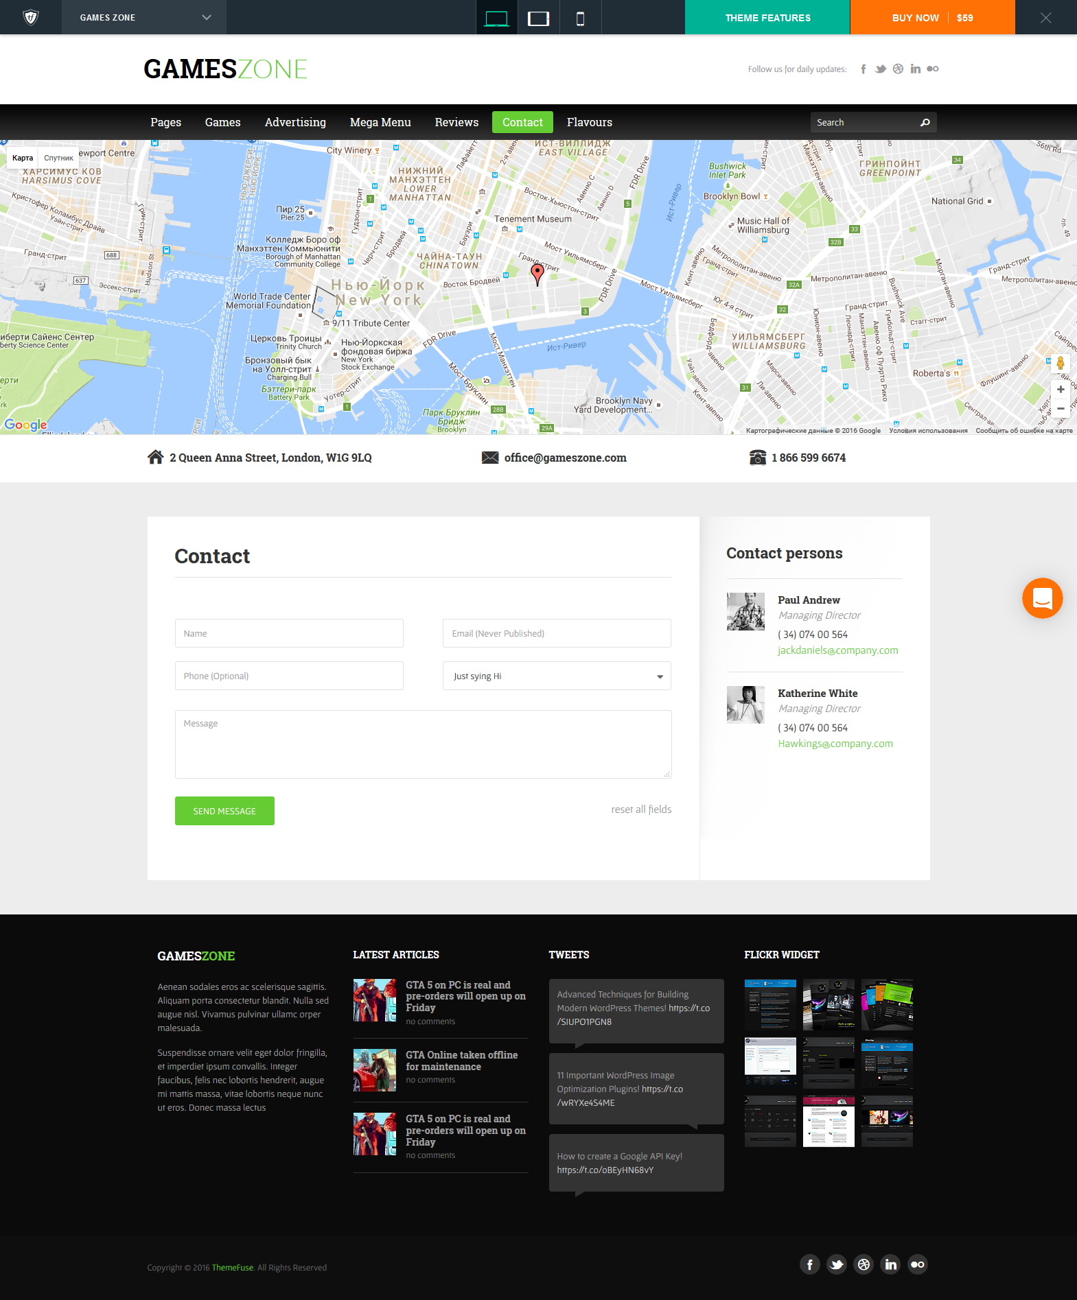Viewport: 1077px width, 1300px height.
Task: Zoom out the map with minus button
Action: (1061, 408)
